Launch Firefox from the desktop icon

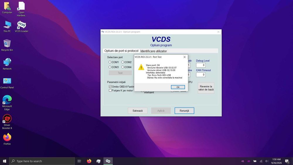[7, 139]
